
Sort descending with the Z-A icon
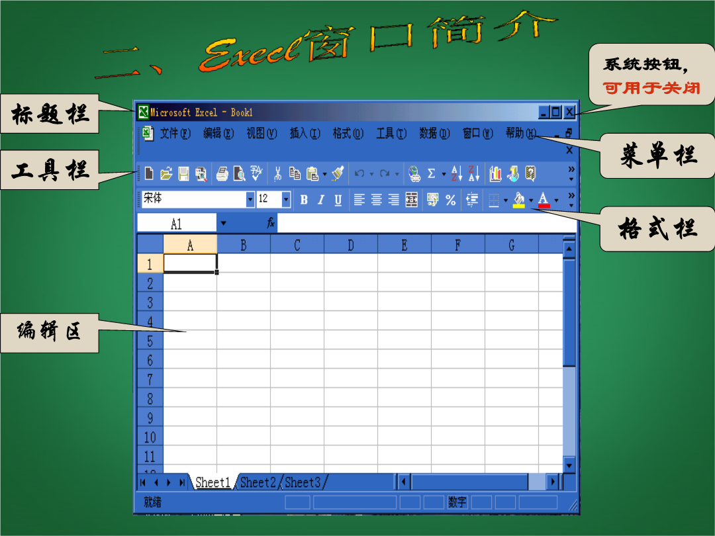click(x=474, y=173)
